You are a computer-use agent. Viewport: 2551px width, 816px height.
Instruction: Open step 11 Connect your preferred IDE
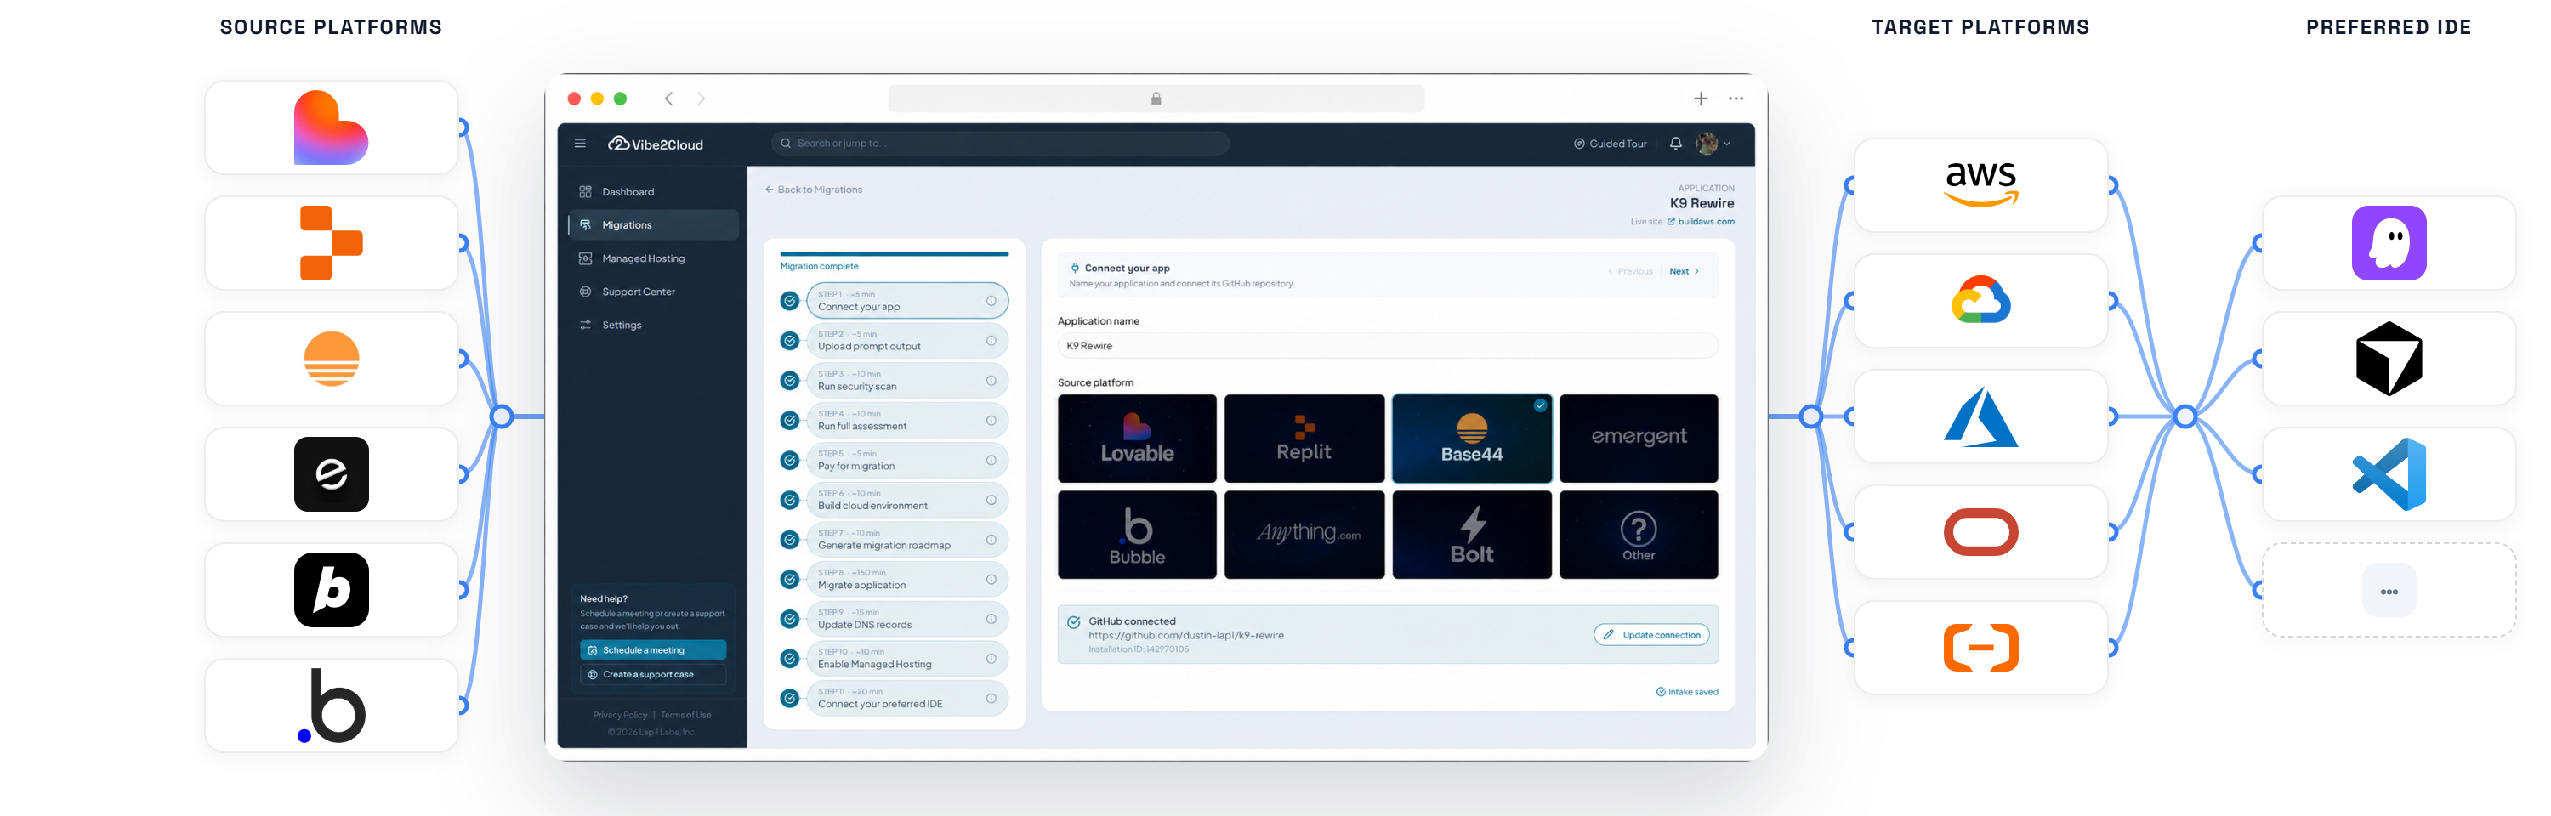[x=907, y=698]
